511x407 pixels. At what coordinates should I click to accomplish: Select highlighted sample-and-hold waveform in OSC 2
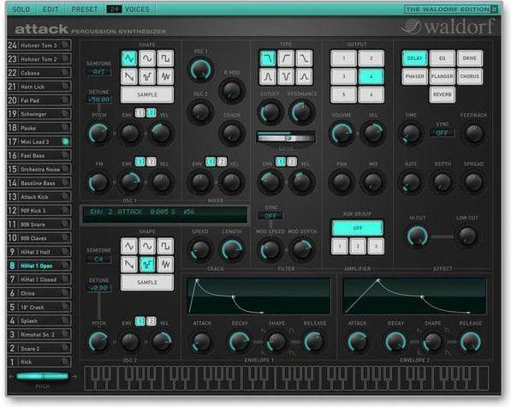click(x=147, y=264)
